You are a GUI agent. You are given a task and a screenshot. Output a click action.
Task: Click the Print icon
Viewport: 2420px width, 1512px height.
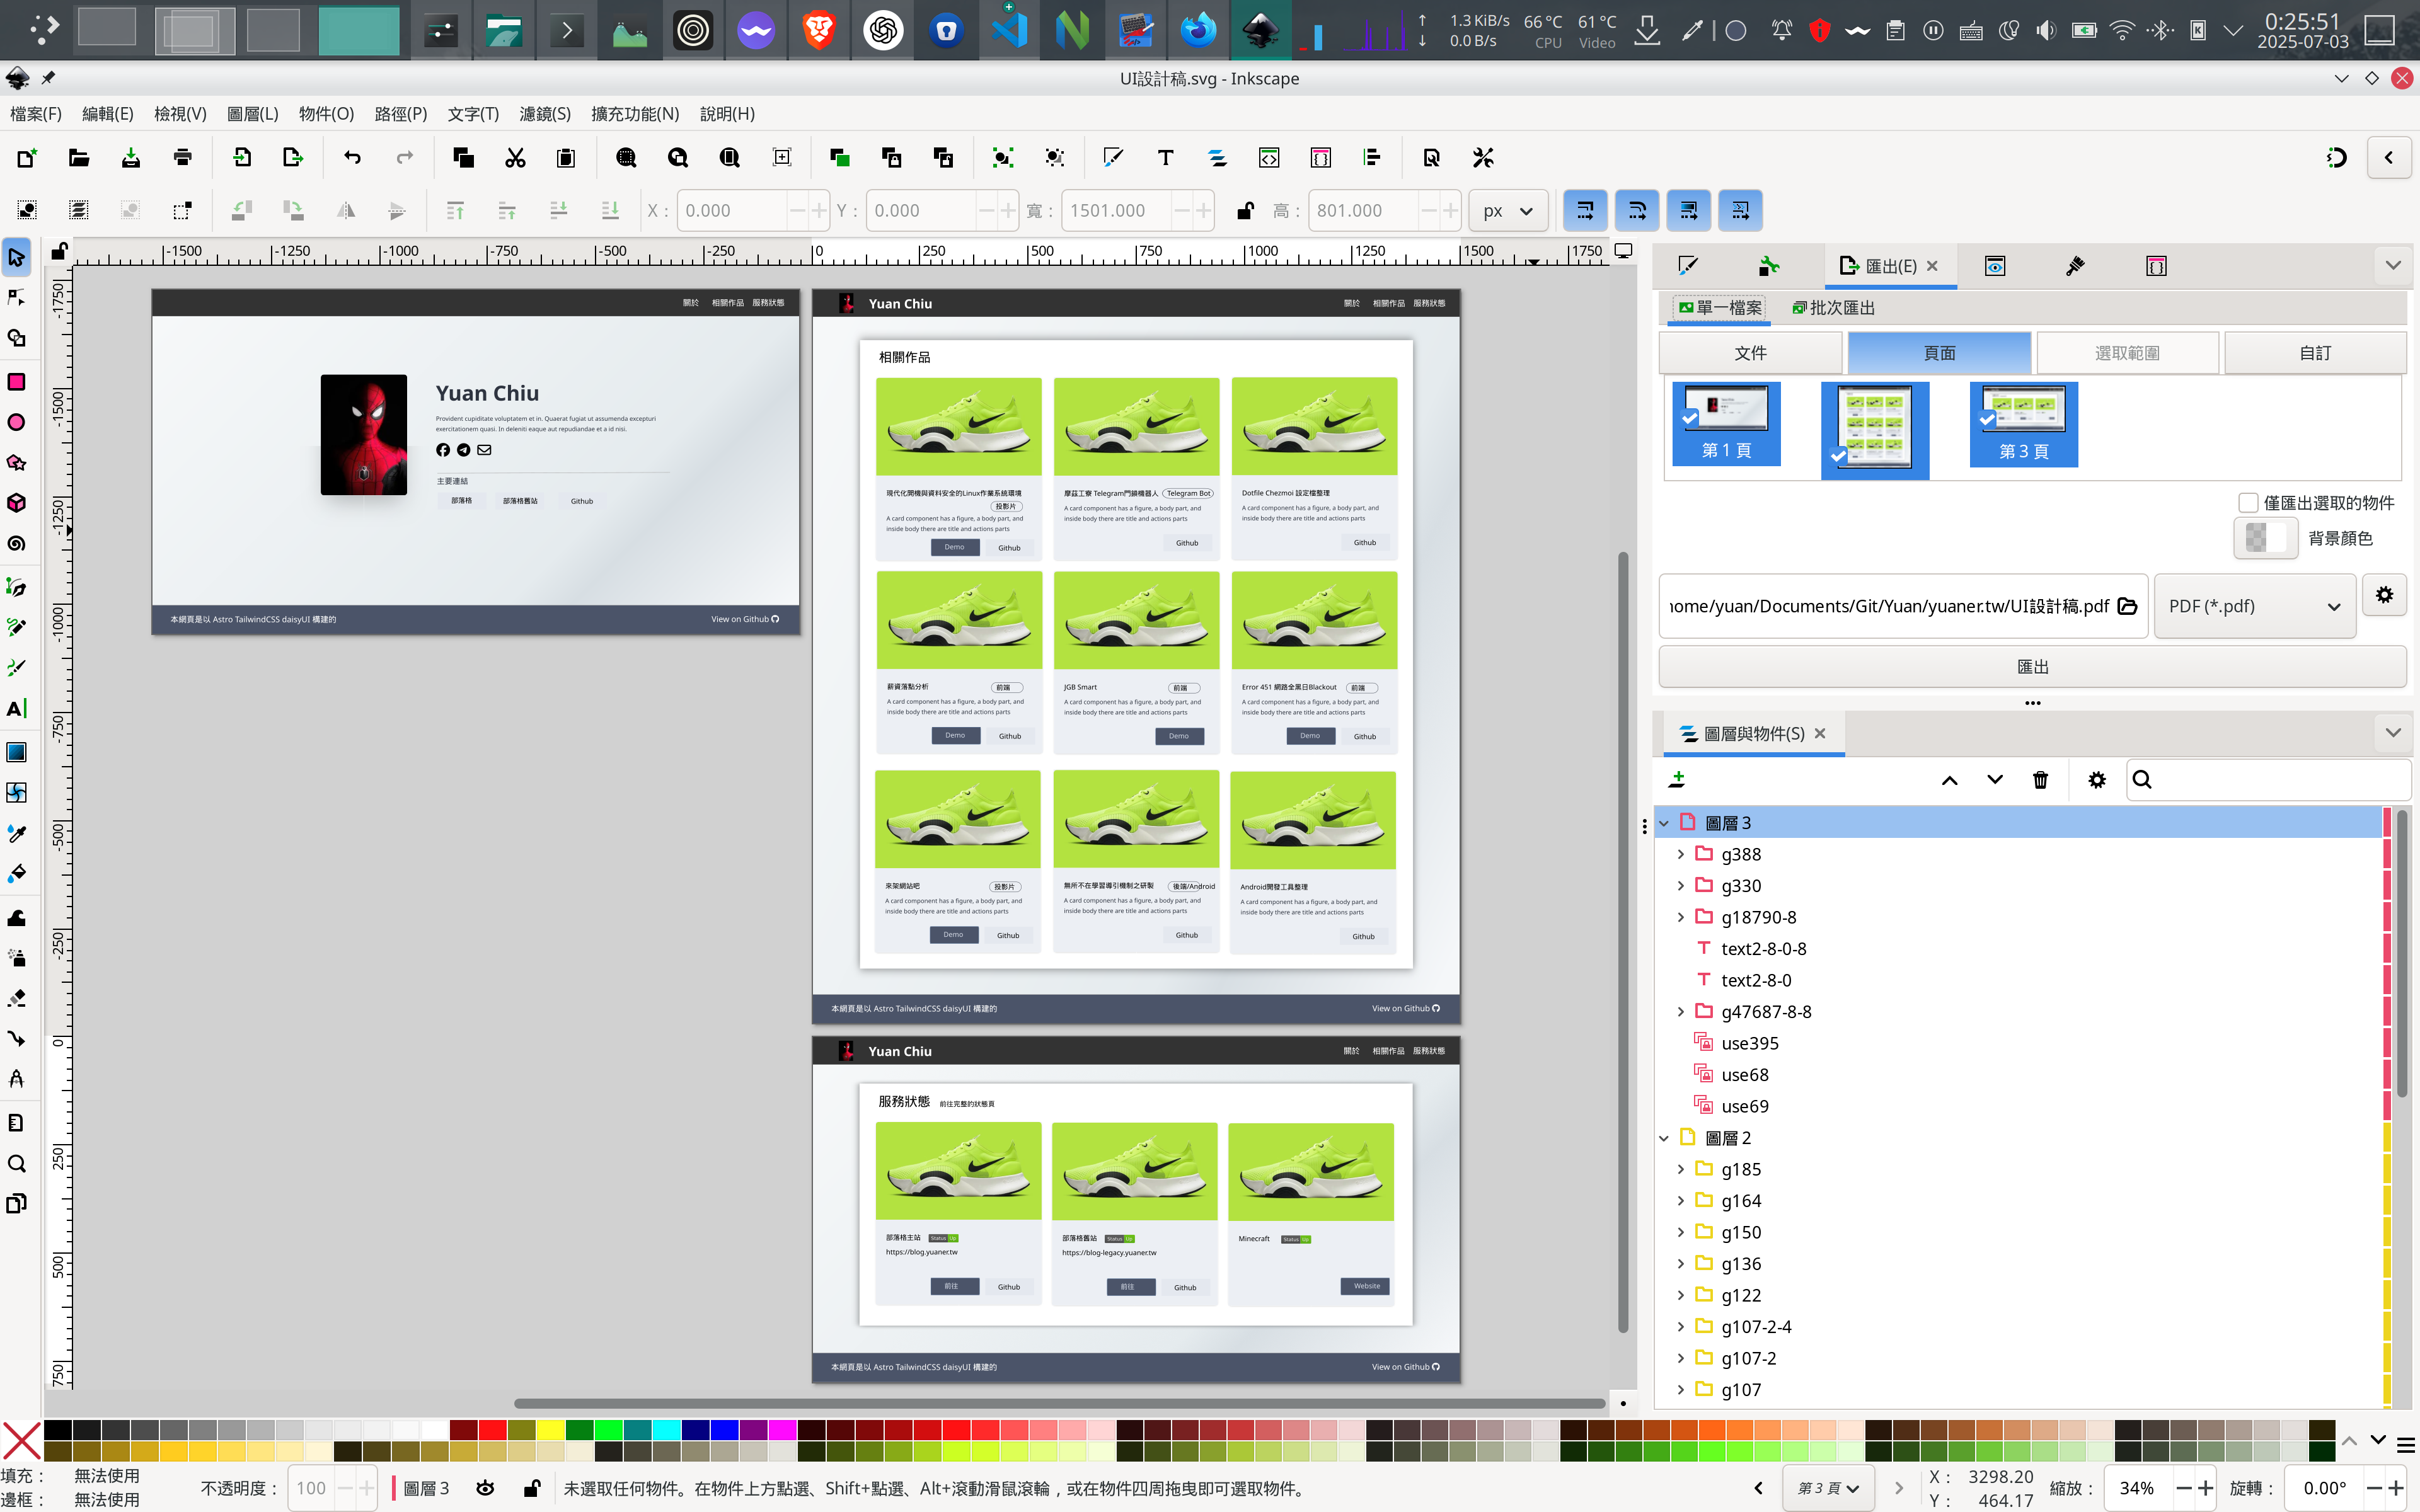coord(182,158)
